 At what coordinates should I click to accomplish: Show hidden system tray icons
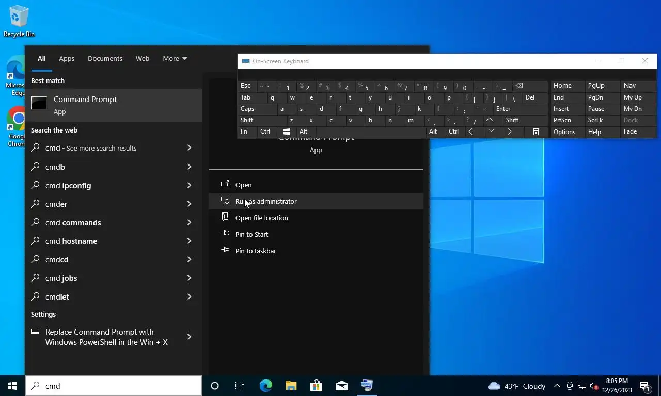[x=557, y=386]
